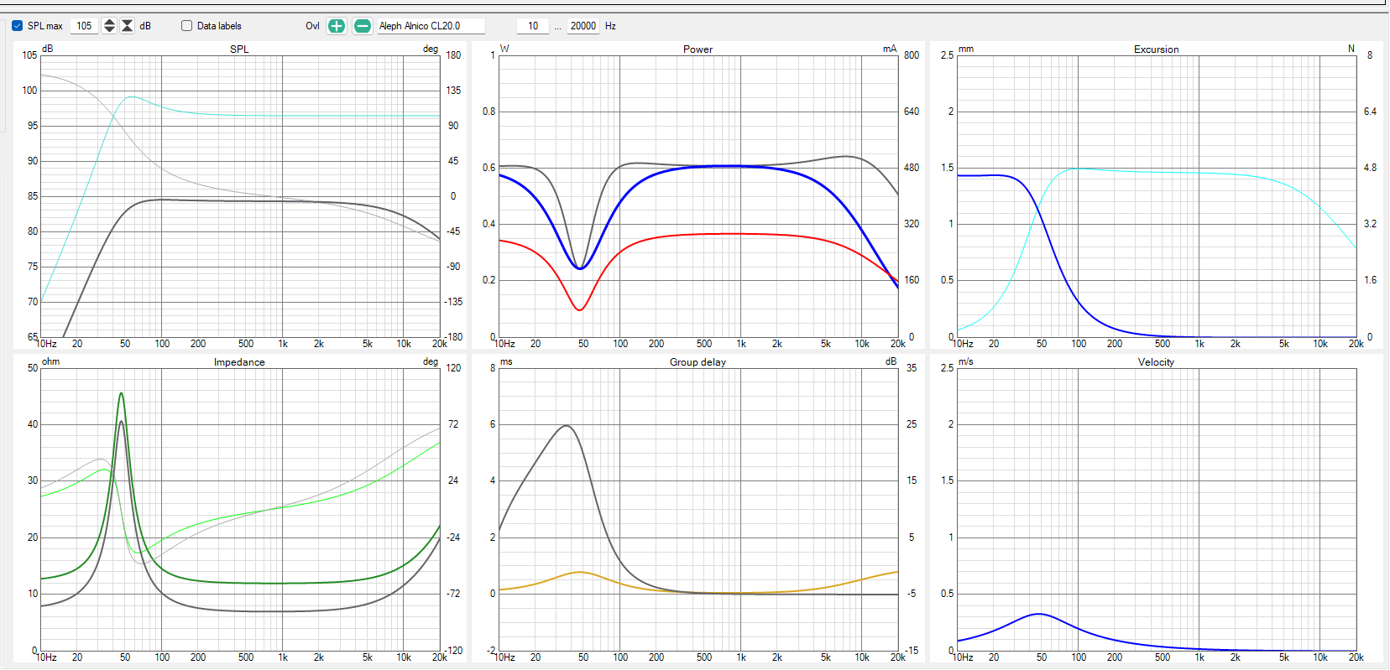
Task: Click the 'Ovl' label in the toolbar
Action: (312, 26)
